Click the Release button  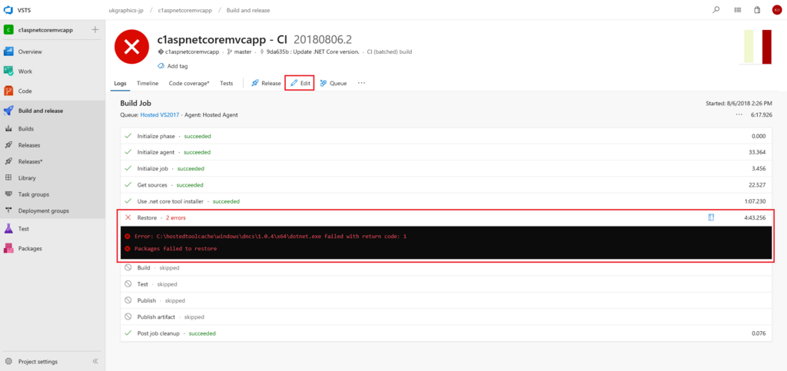click(x=266, y=83)
